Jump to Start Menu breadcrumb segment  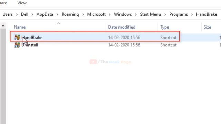pyautogui.click(x=151, y=14)
